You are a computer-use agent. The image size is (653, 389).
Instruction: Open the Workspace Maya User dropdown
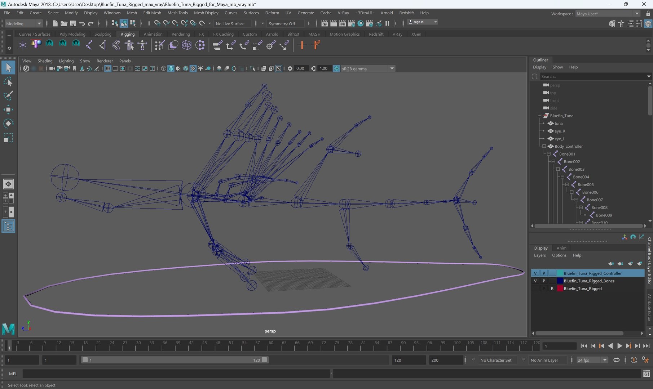[608, 14]
